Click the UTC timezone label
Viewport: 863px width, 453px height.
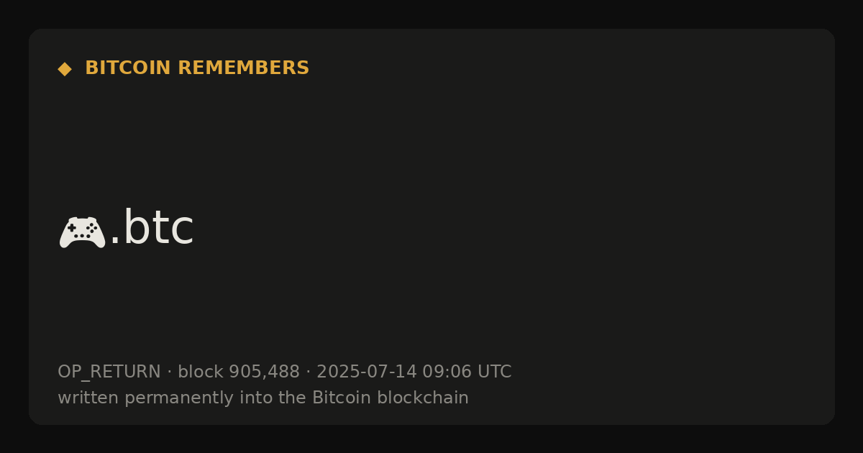(495, 372)
